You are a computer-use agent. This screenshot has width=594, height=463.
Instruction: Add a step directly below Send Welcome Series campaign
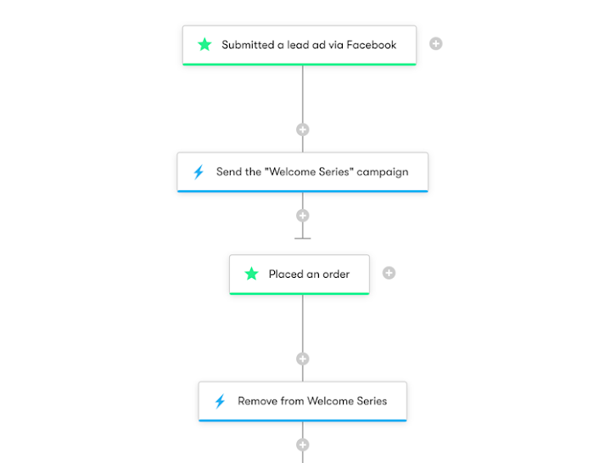coord(303,216)
